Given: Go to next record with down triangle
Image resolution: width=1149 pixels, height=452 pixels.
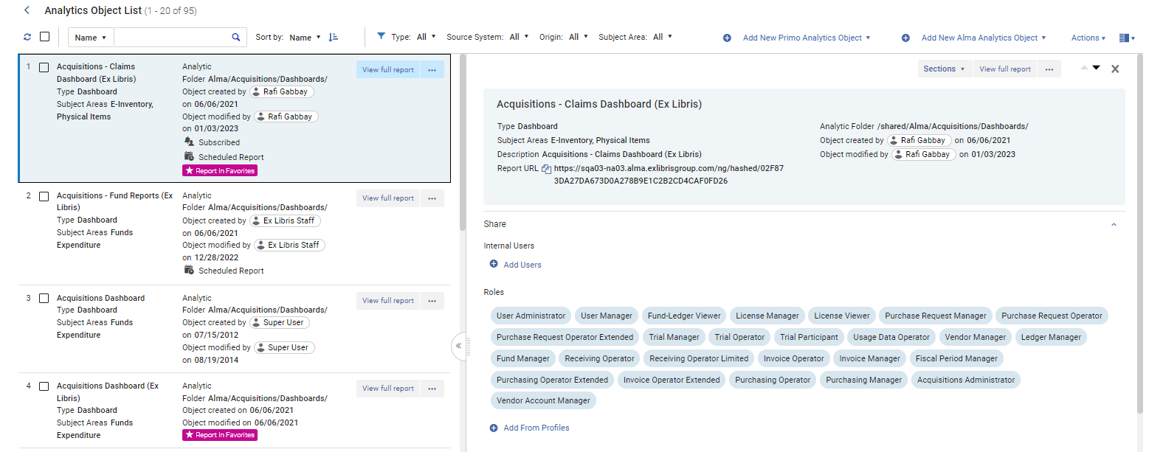Looking at the screenshot, I should pos(1096,68).
